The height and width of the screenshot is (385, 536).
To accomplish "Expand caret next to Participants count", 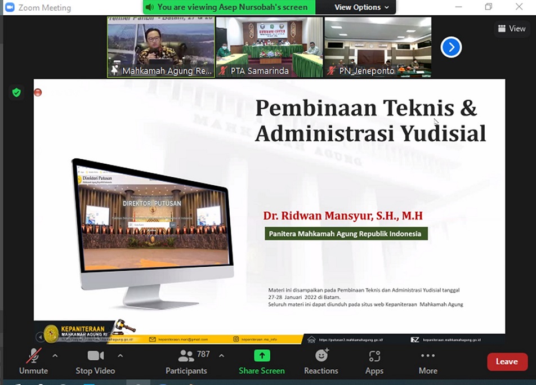I will [221, 356].
